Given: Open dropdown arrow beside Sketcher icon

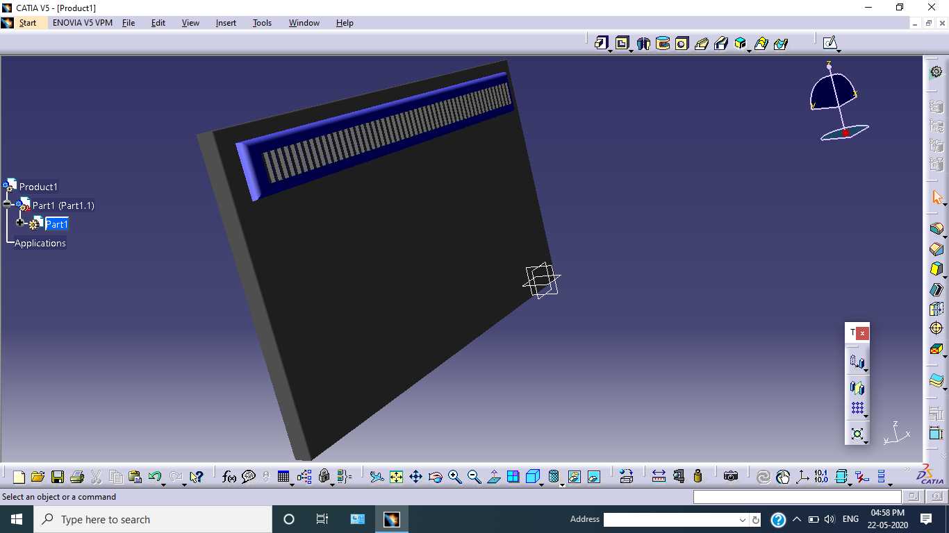Looking at the screenshot, I should click(x=839, y=51).
